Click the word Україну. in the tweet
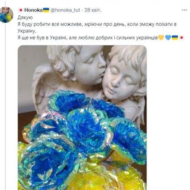The height and width of the screenshot is (190, 190). click(27, 31)
